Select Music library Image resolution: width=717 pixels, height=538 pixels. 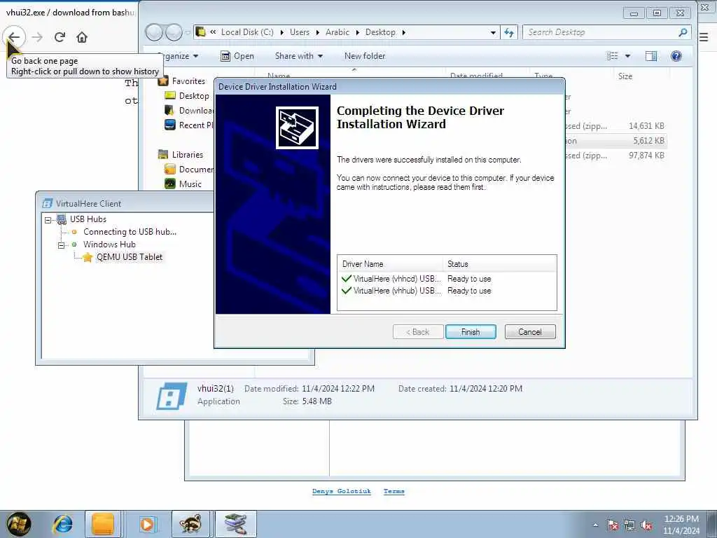183,184
